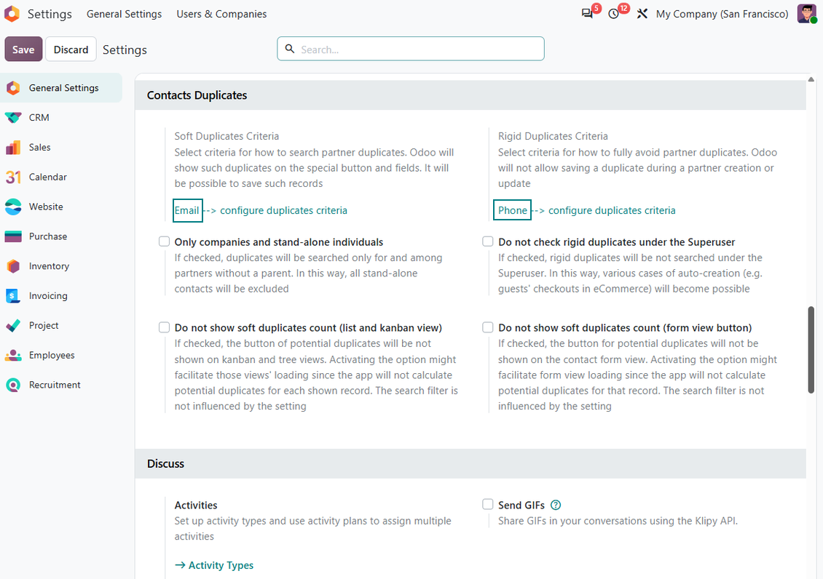Click the Project app icon

tap(13, 325)
